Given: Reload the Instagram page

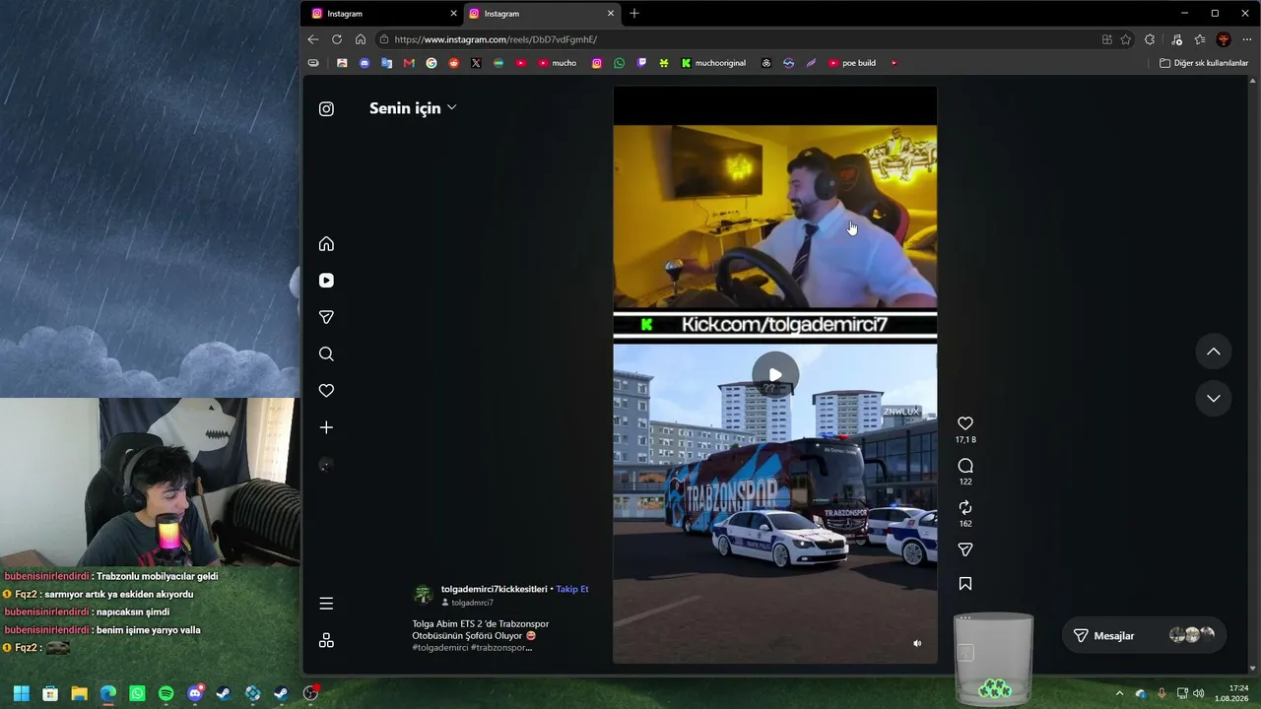Looking at the screenshot, I should coord(337,39).
